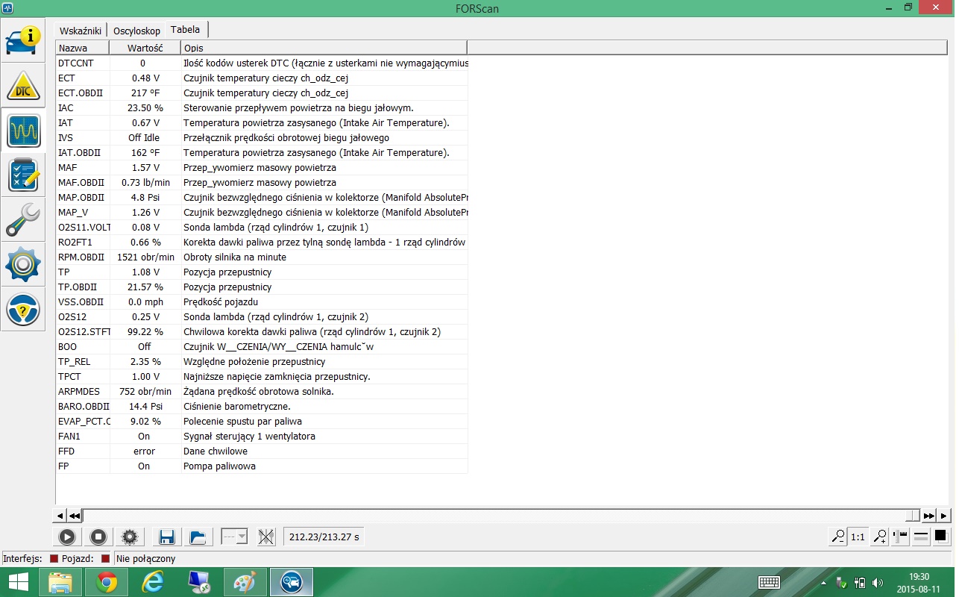Open the steering wheel help section

(23, 310)
